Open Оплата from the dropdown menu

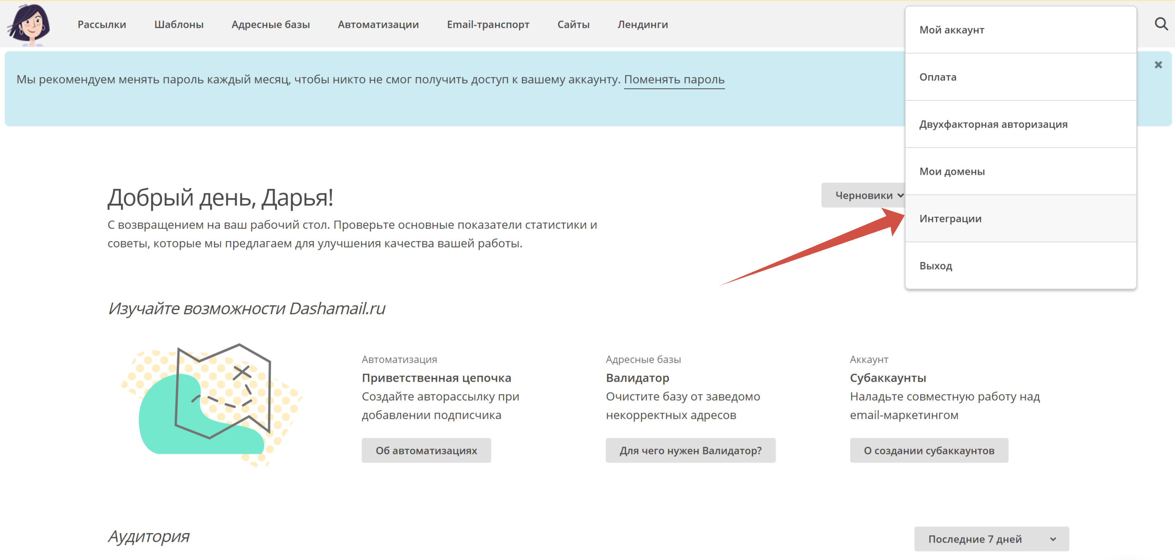click(937, 77)
